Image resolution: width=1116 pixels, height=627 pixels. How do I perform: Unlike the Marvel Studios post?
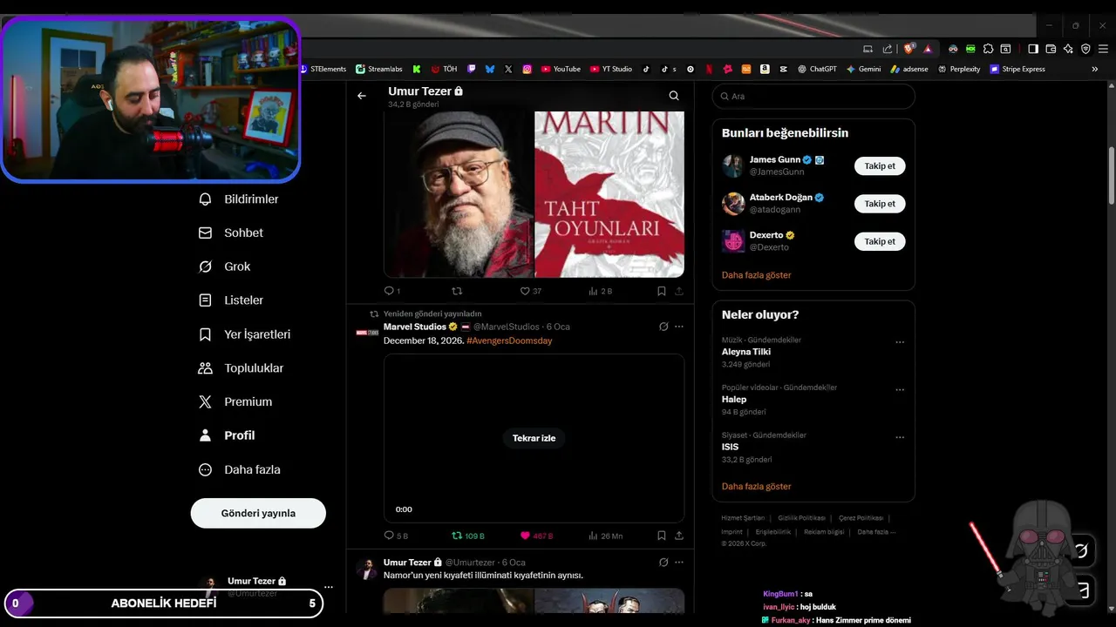tap(536, 536)
